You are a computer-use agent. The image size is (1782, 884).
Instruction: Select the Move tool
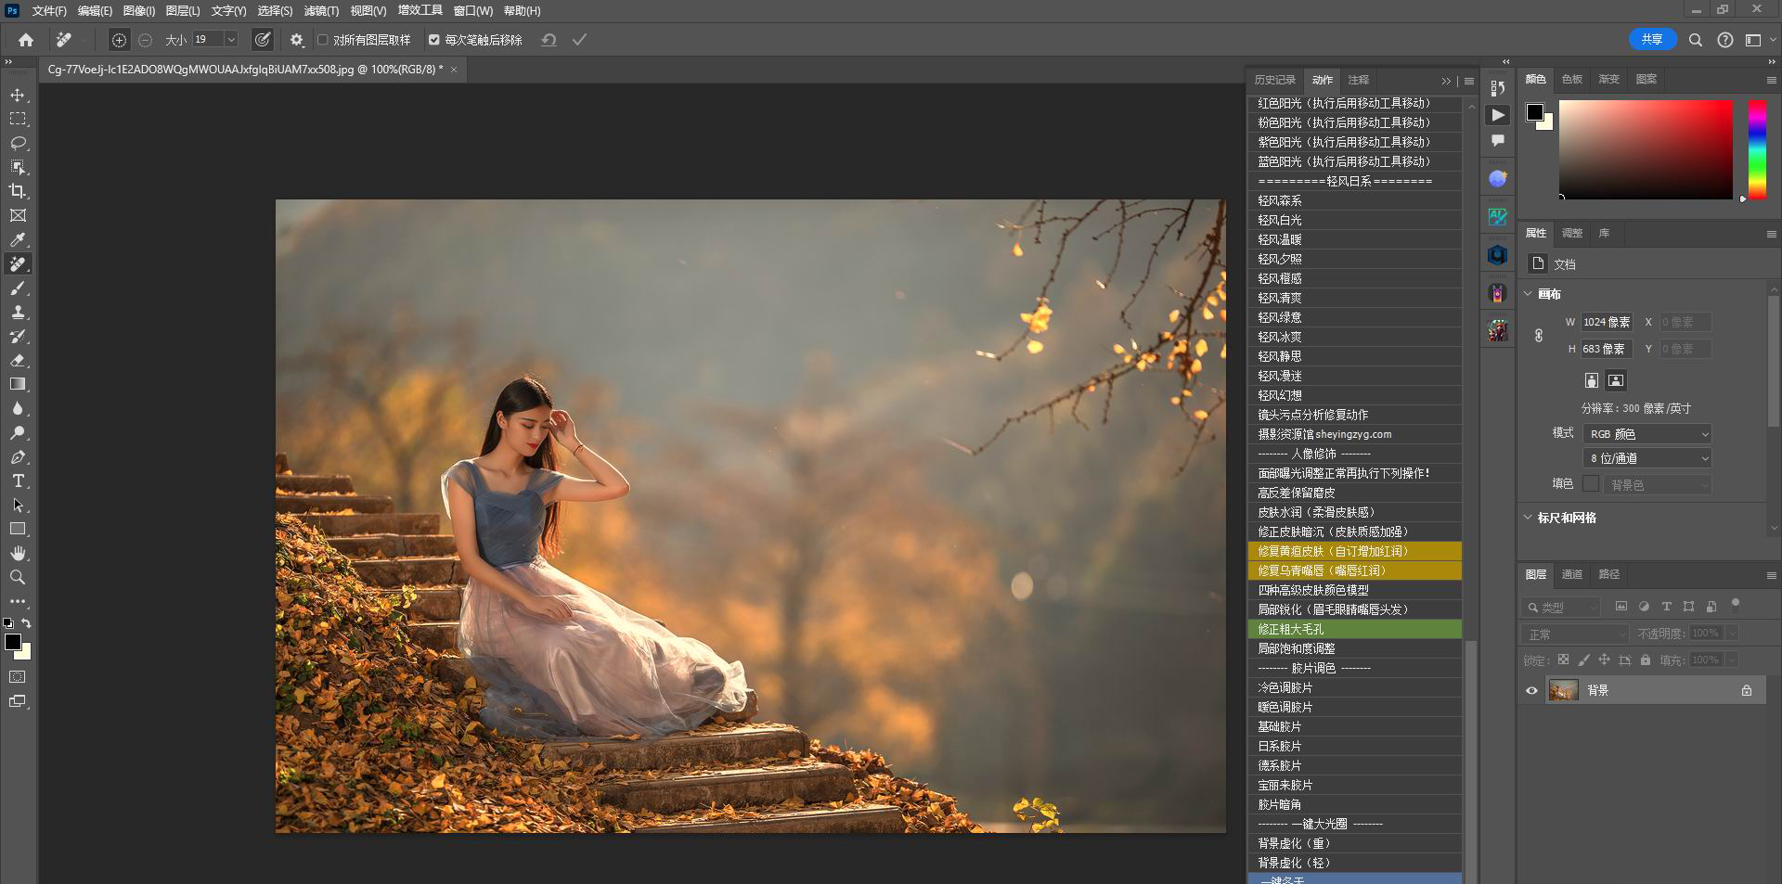click(18, 96)
